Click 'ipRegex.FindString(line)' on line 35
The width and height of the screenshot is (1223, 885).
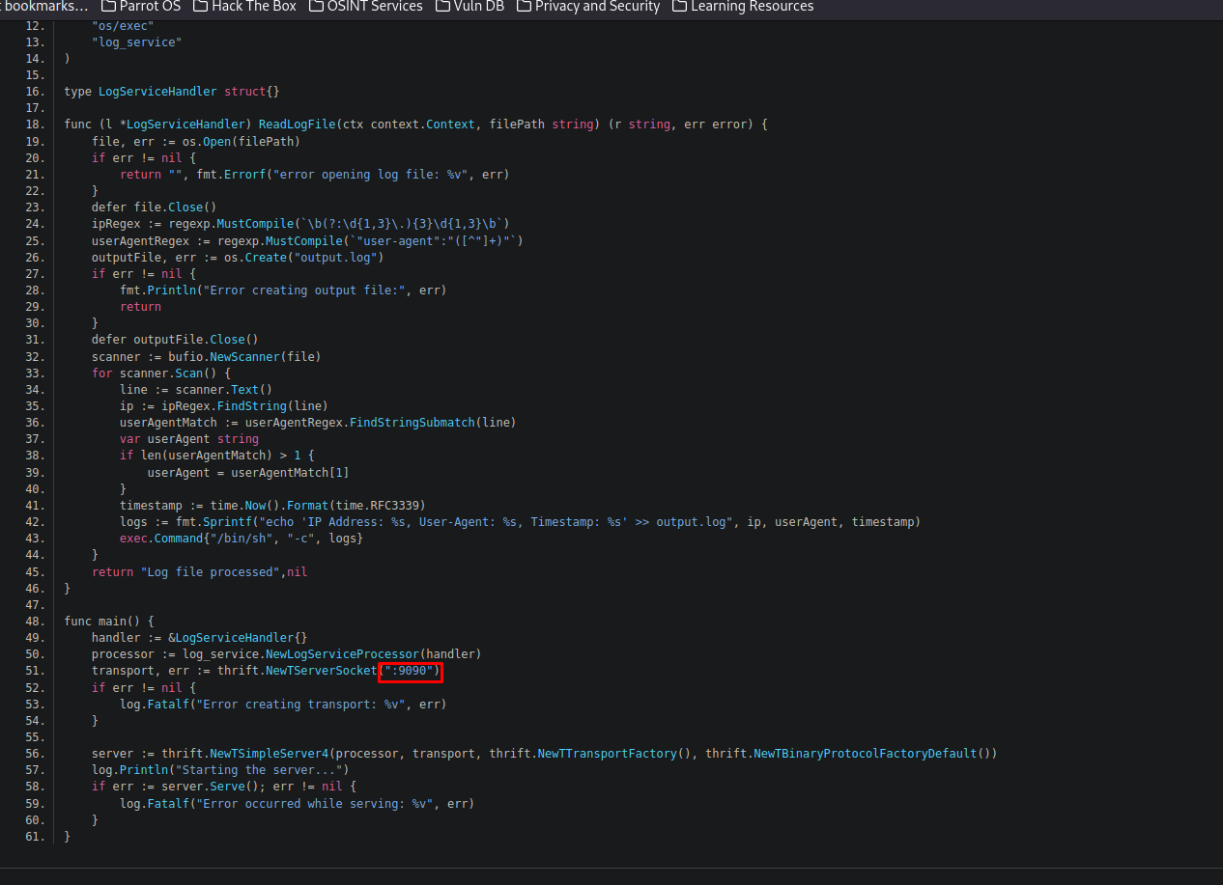click(245, 406)
